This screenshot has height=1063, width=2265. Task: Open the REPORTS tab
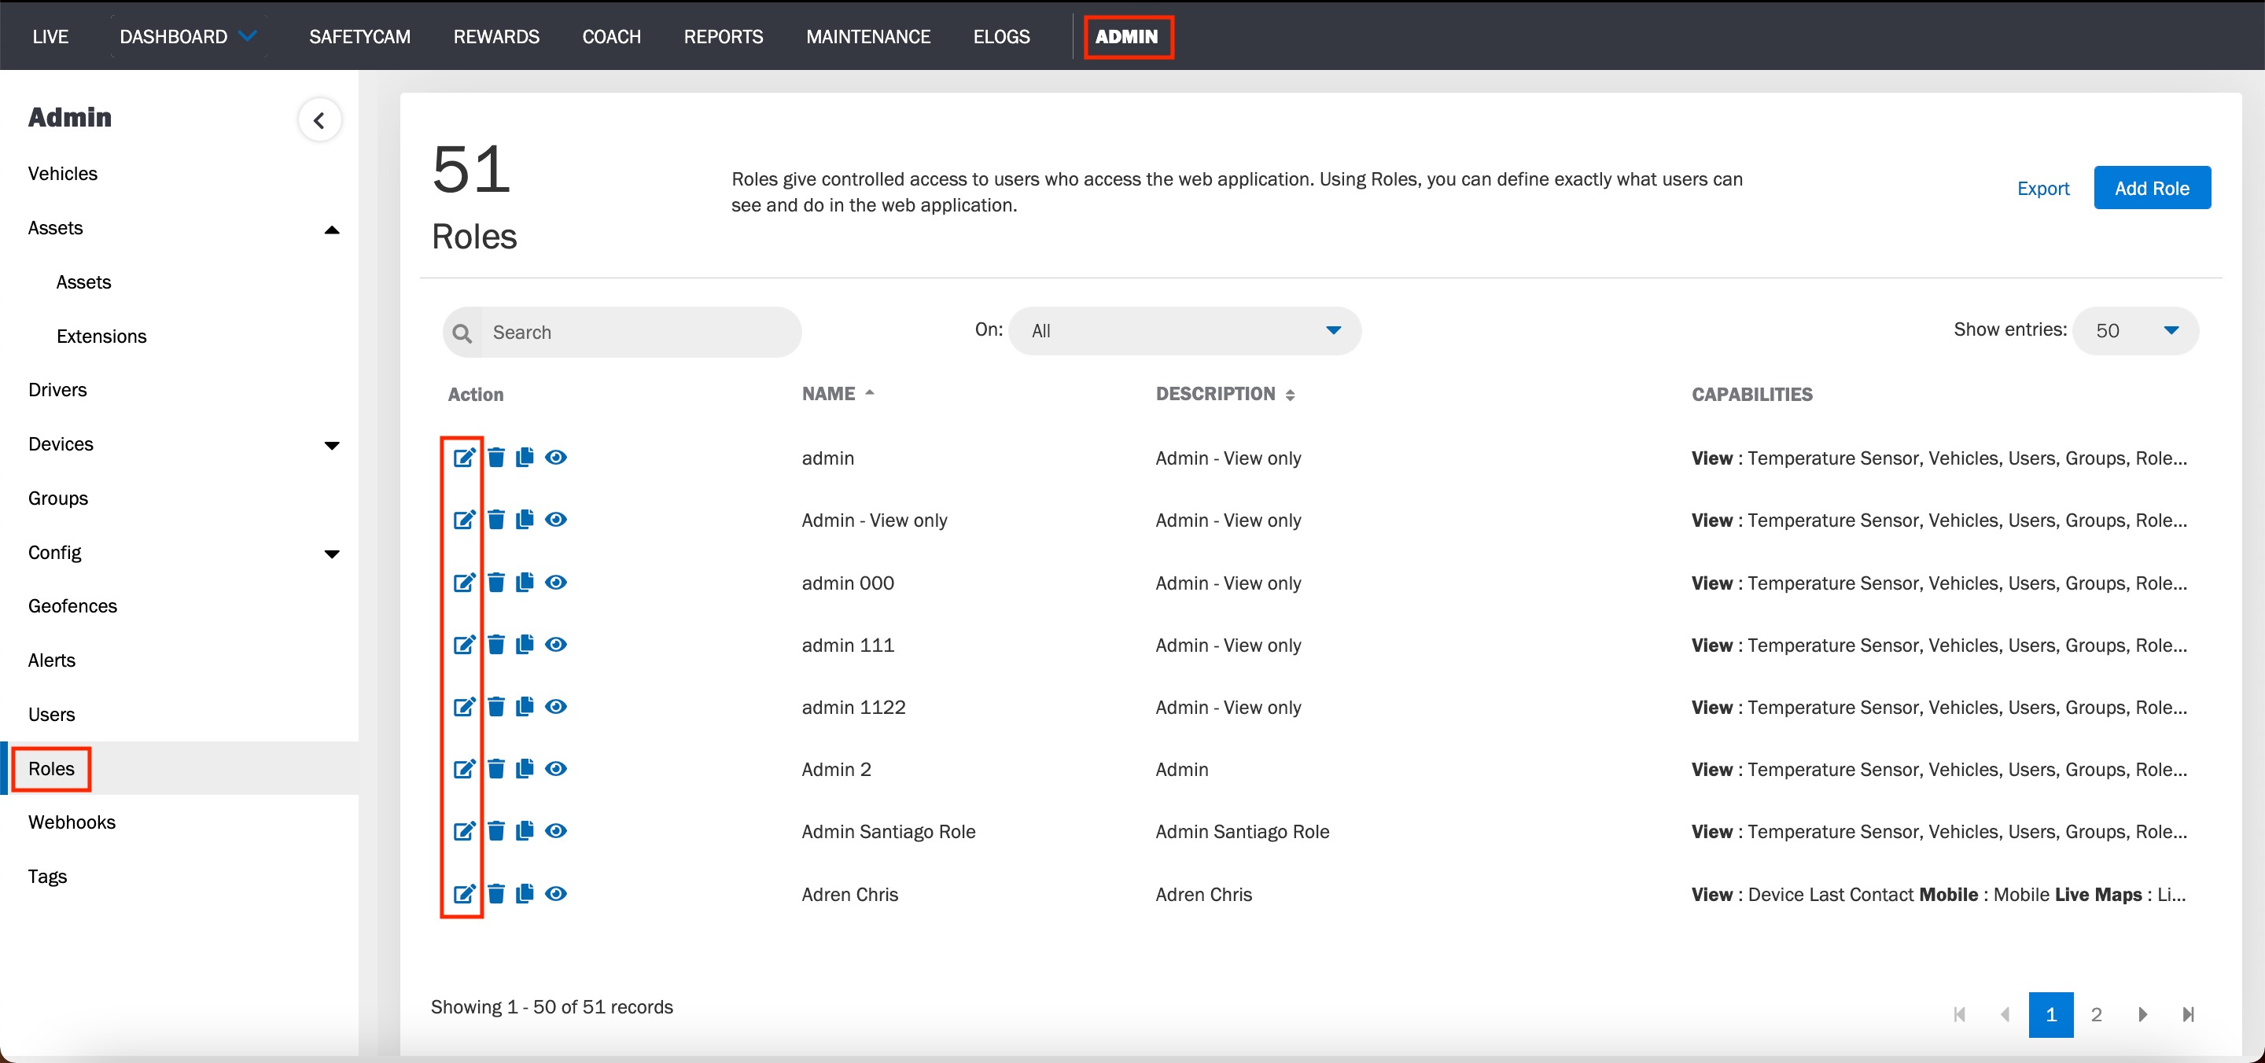point(724,36)
